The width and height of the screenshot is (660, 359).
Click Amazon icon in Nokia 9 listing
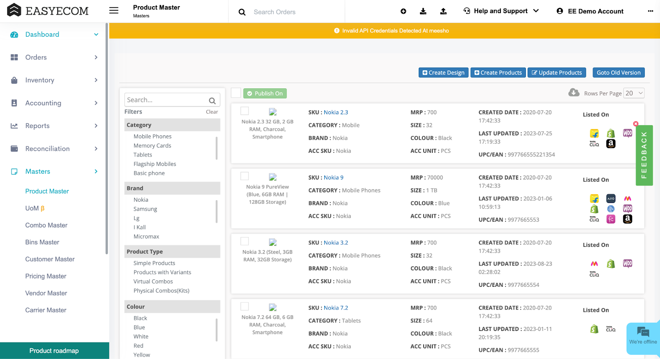627,219
